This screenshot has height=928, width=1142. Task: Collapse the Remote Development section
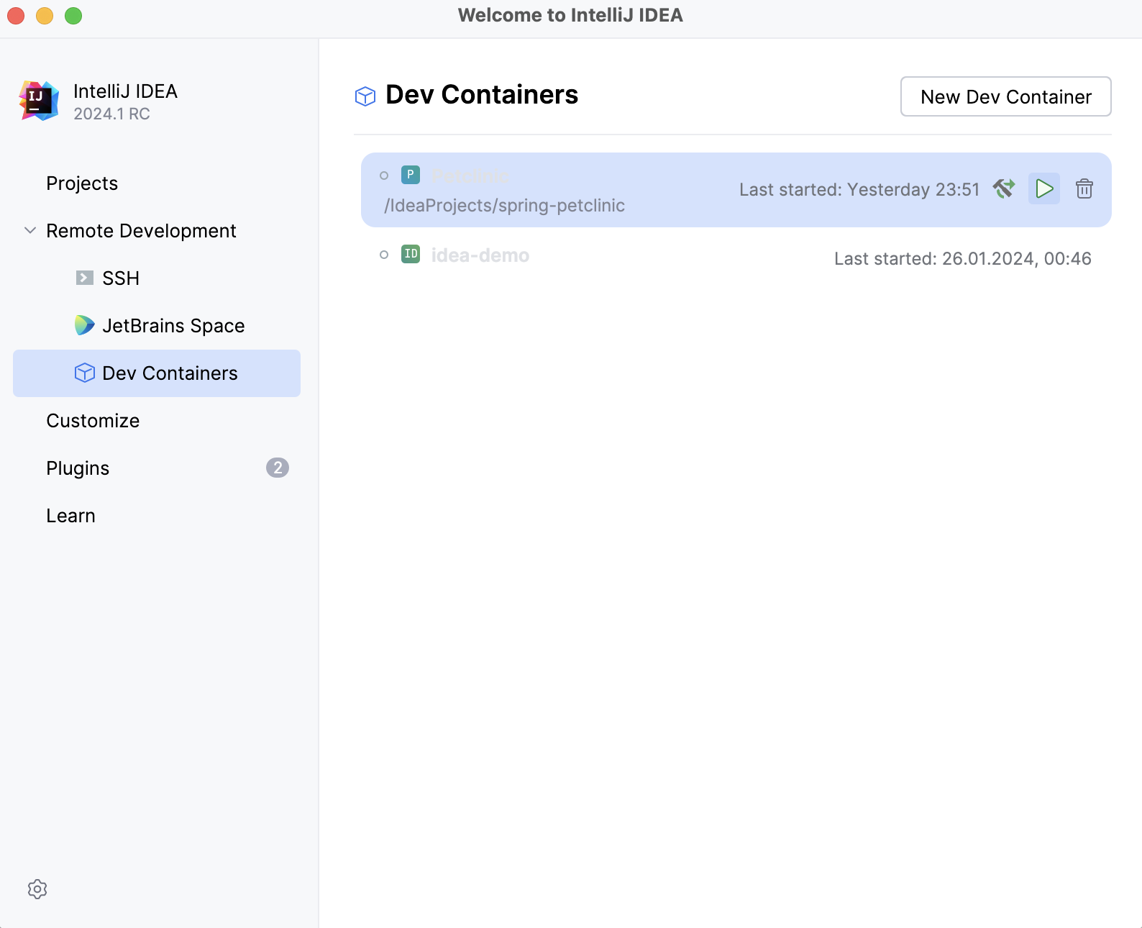point(30,230)
